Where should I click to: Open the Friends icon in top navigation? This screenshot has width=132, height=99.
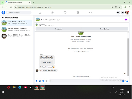[53, 12]
